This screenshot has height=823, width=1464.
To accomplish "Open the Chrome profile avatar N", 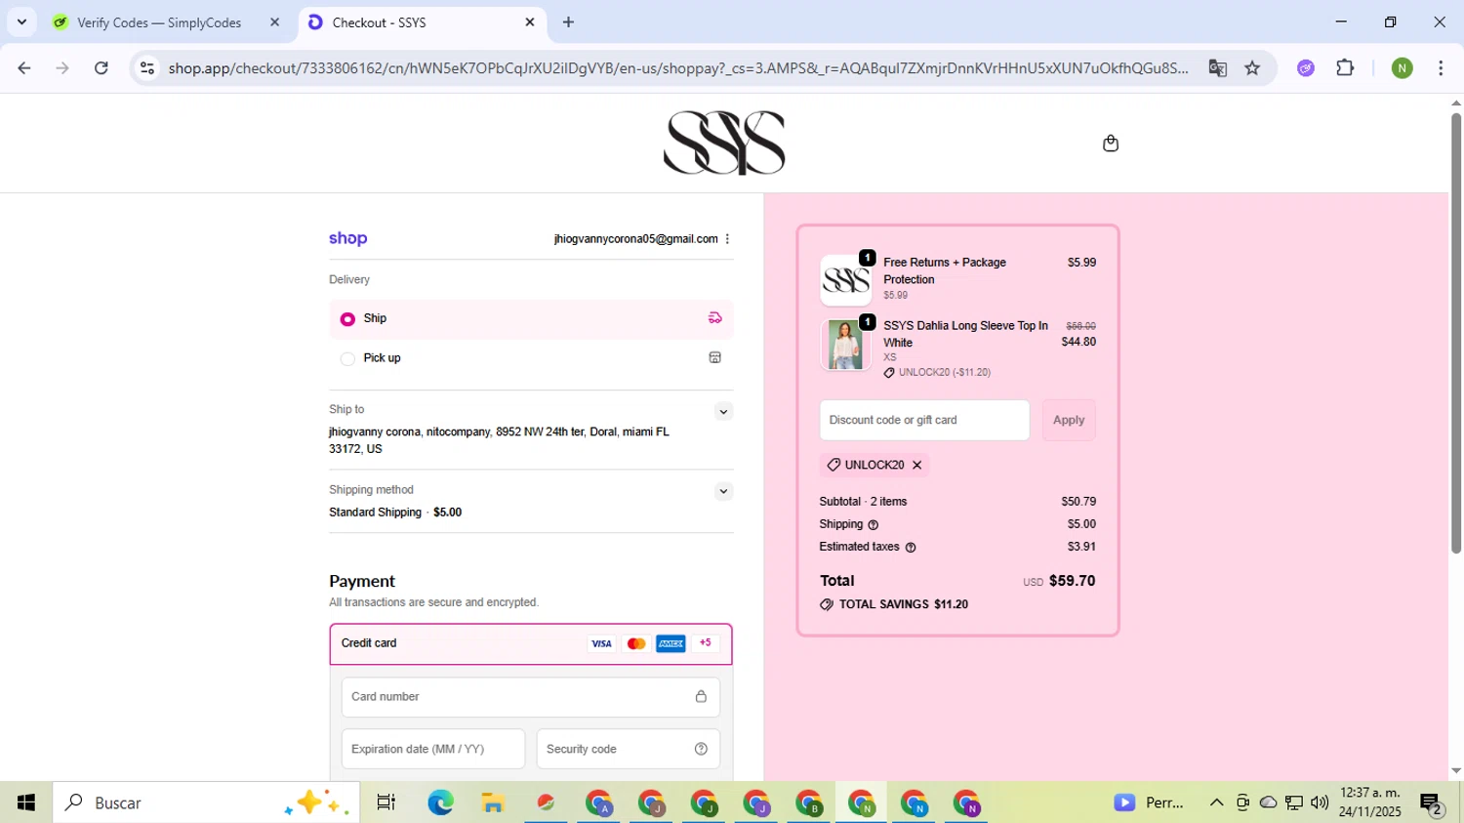I will pyautogui.click(x=1403, y=68).
